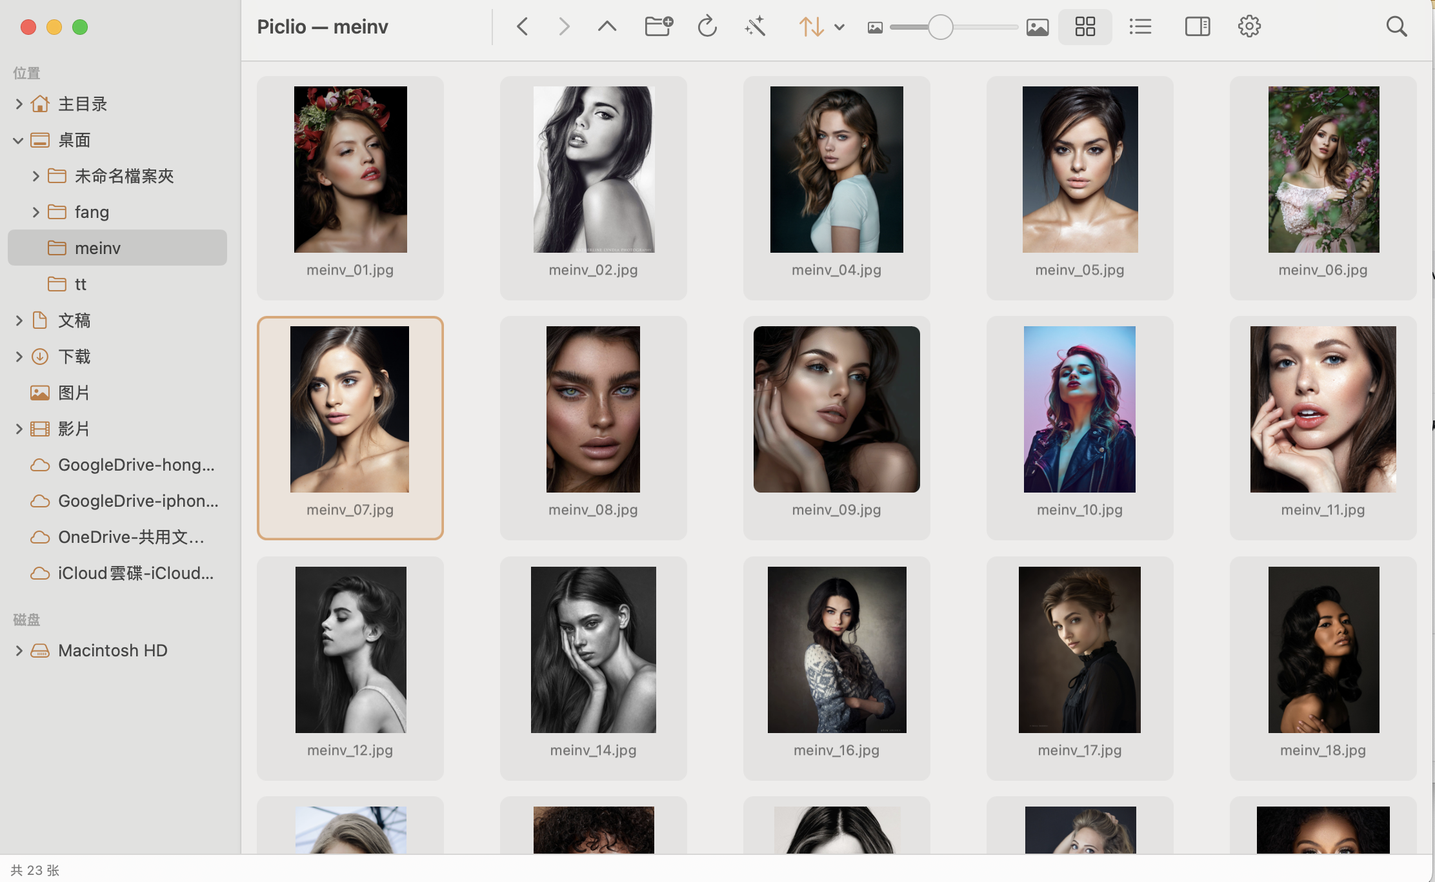
Task: Refresh the folder contents
Action: click(707, 26)
